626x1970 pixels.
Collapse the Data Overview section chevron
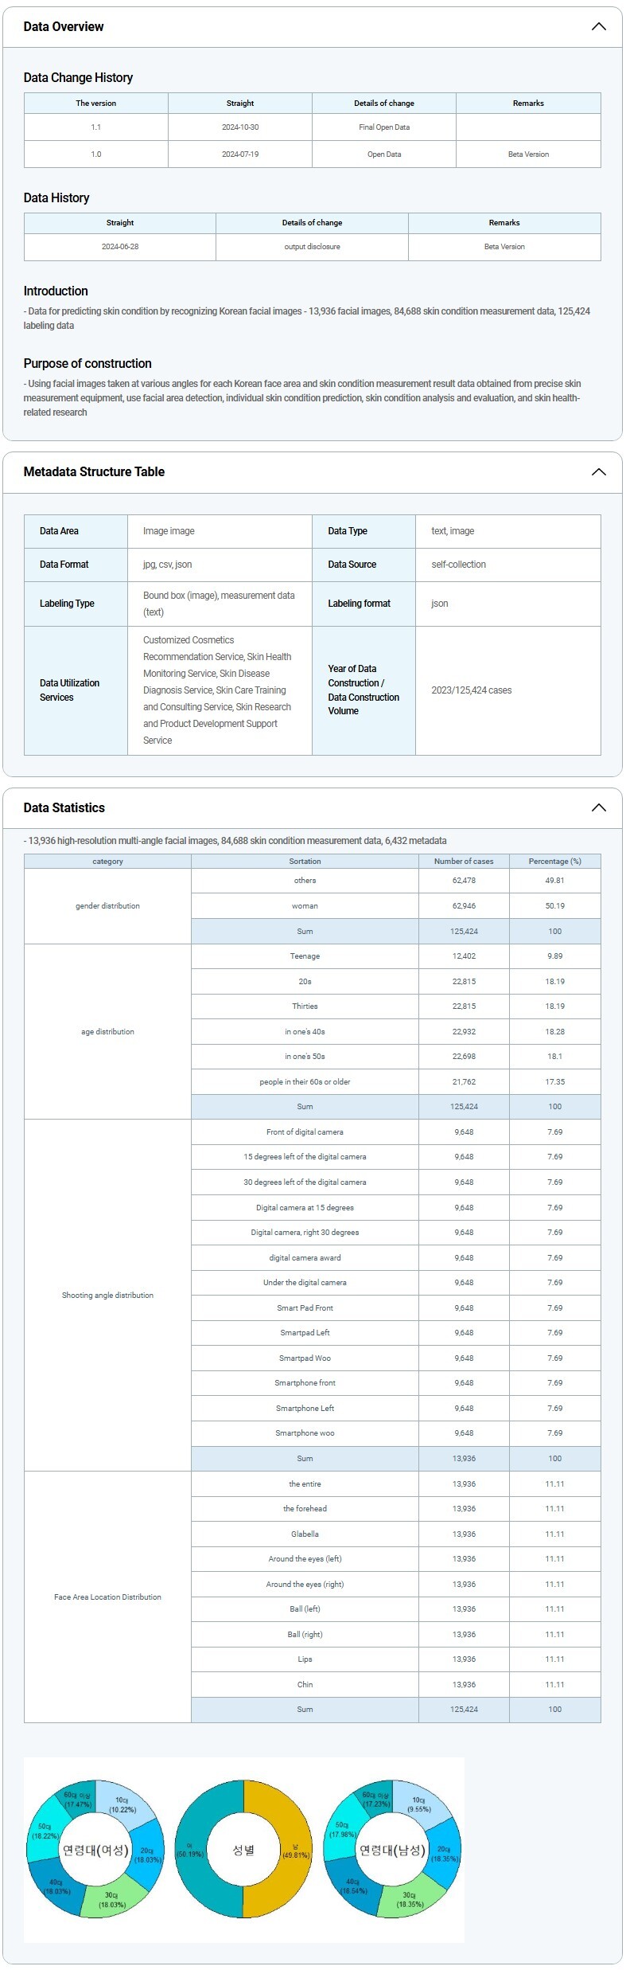(x=598, y=26)
